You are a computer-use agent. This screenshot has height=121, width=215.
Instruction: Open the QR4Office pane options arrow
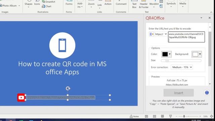point(201,18)
